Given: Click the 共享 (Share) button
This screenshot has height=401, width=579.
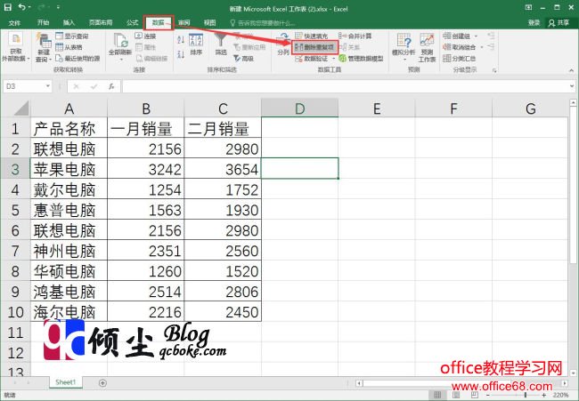Looking at the screenshot, I should [559, 23].
